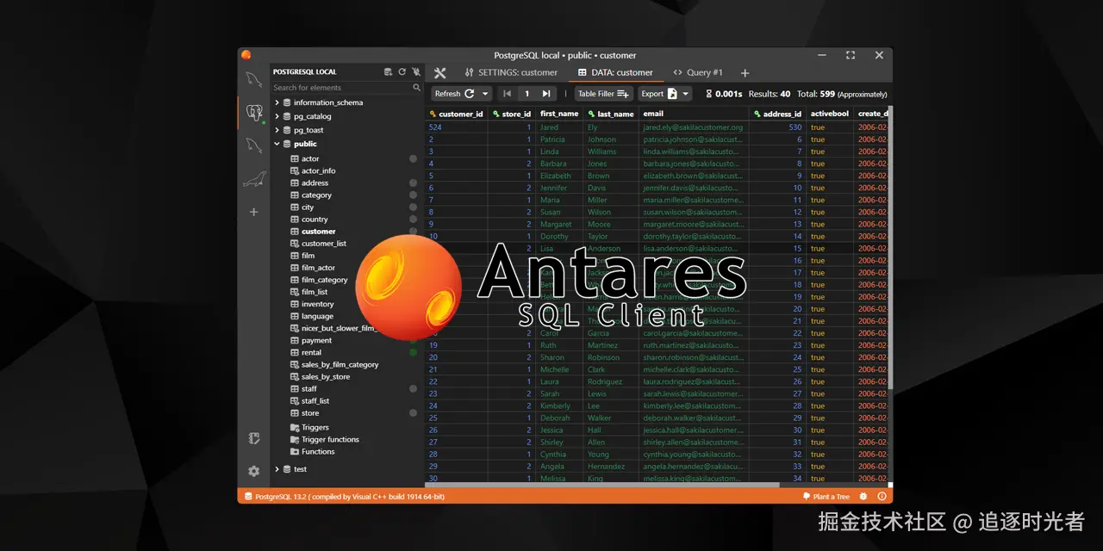Click the Antares logo in the title bar
Viewport: 1103px width, 551px height.
(246, 55)
